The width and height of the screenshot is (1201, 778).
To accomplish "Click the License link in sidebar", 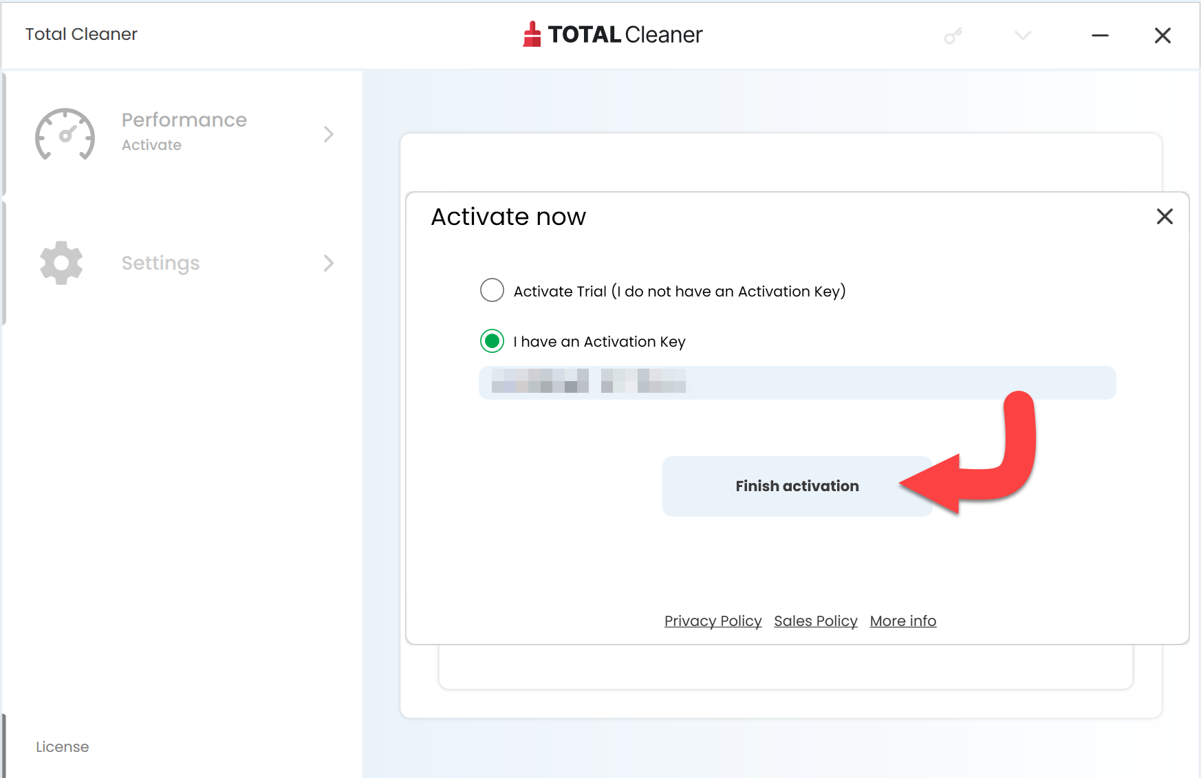I will (x=63, y=747).
